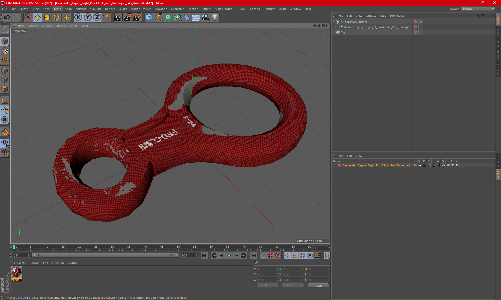Expand end frame 90 F stepper arrows
The height and width of the screenshot is (300, 501).
point(196,255)
